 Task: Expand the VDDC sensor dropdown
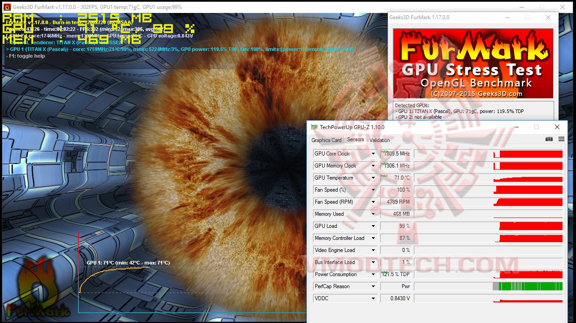(373, 298)
